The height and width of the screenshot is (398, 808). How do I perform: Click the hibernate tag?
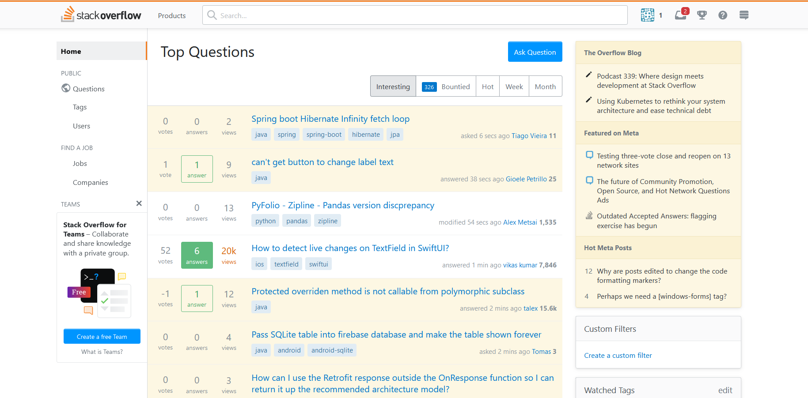pyautogui.click(x=366, y=135)
